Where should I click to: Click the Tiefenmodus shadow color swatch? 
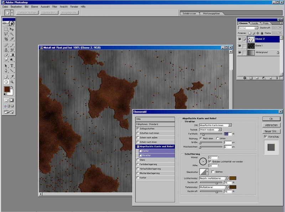point(233,187)
